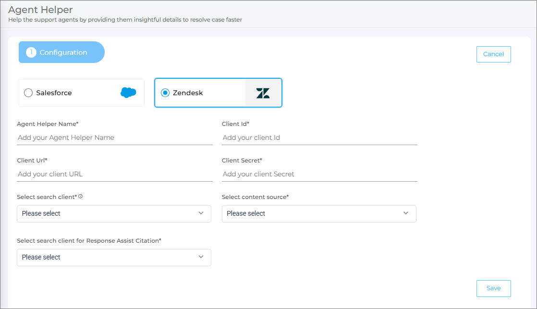
Task: Select the Salesforce radio button
Action: (28, 93)
